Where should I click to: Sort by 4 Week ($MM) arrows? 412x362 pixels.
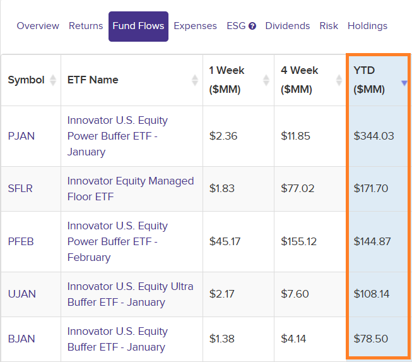coord(339,80)
